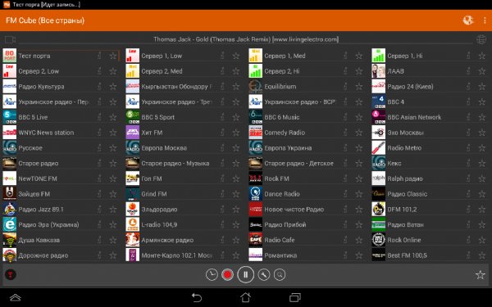
Task: Tap the Эльдорадио station logo
Action: point(132,209)
